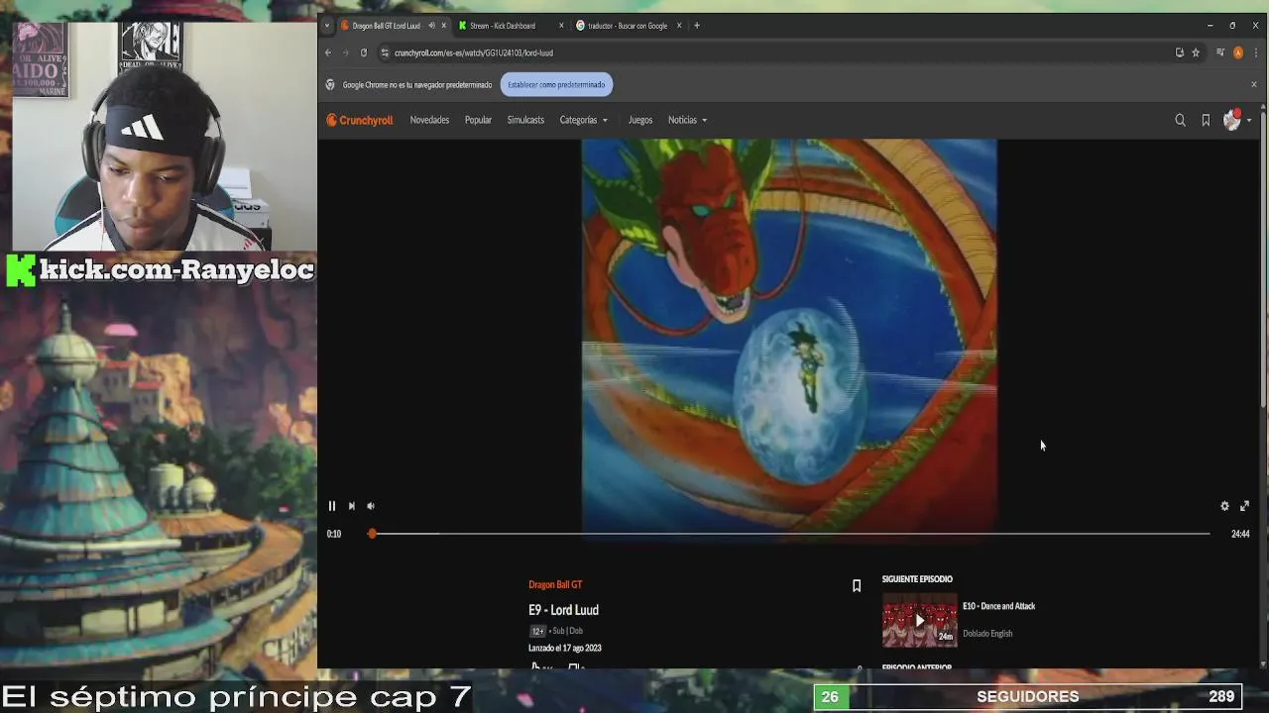Open Crunchyroll search icon
The height and width of the screenshot is (713, 1269).
[x=1180, y=120]
